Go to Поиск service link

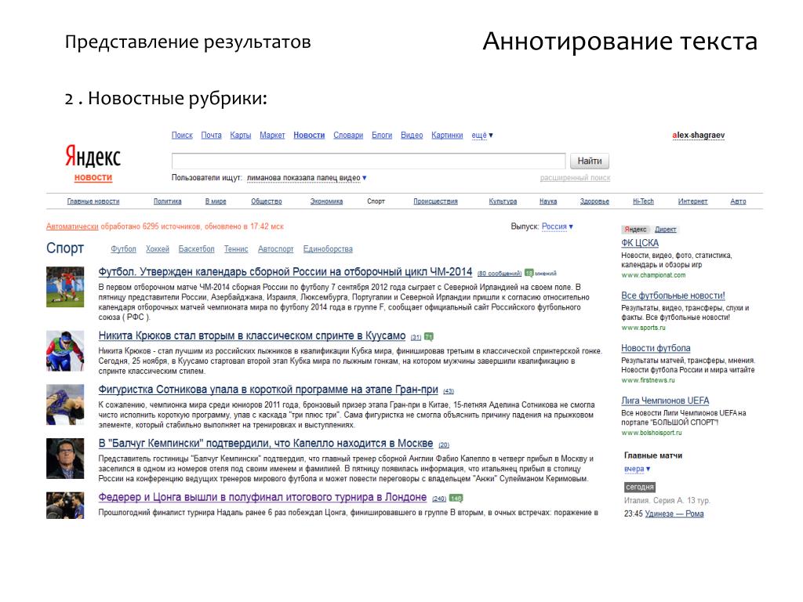coord(182,135)
